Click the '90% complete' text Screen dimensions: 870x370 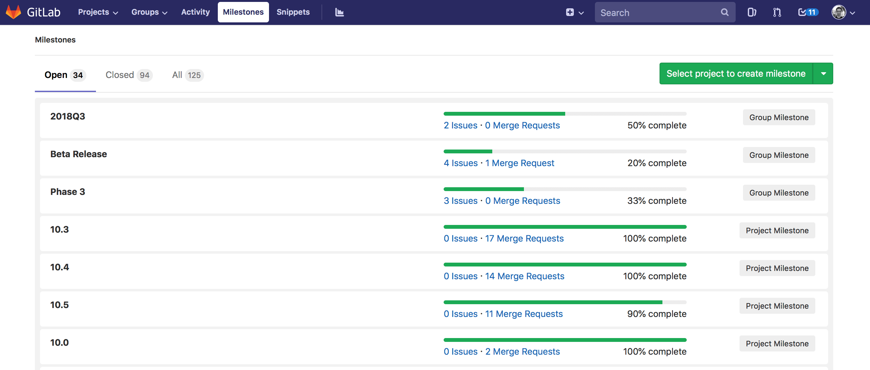click(x=657, y=314)
